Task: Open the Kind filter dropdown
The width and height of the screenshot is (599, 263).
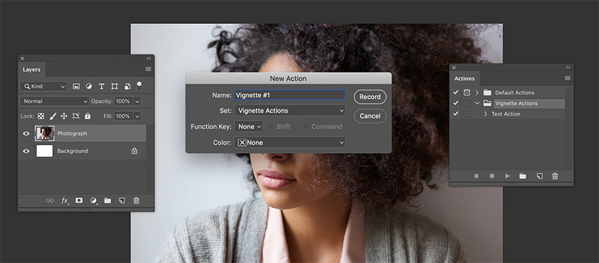Action: pos(43,87)
